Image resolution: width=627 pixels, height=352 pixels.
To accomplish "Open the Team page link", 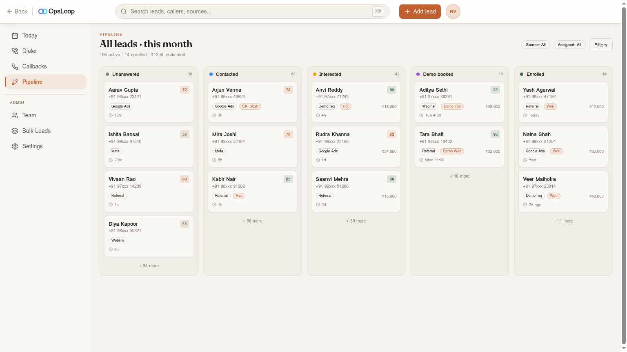I will 45,115.
